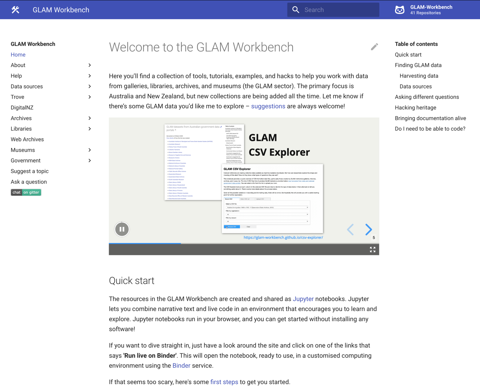This screenshot has width=480, height=389.
Task: Jump to Finding GLAM data section
Action: [418, 65]
